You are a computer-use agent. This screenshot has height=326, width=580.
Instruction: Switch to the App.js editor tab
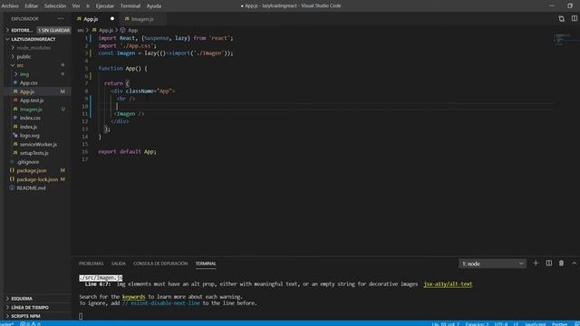91,19
